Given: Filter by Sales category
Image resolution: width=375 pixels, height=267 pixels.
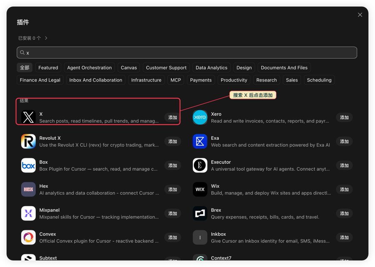Looking at the screenshot, I should click(x=292, y=80).
